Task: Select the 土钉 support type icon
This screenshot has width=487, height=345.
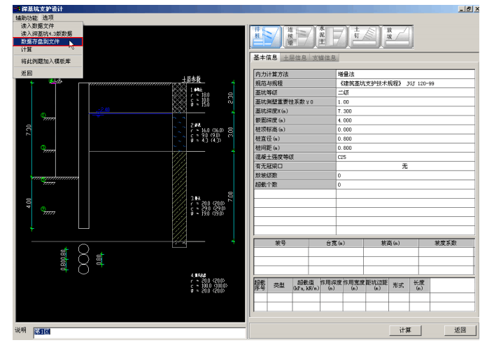Action: click(x=365, y=36)
